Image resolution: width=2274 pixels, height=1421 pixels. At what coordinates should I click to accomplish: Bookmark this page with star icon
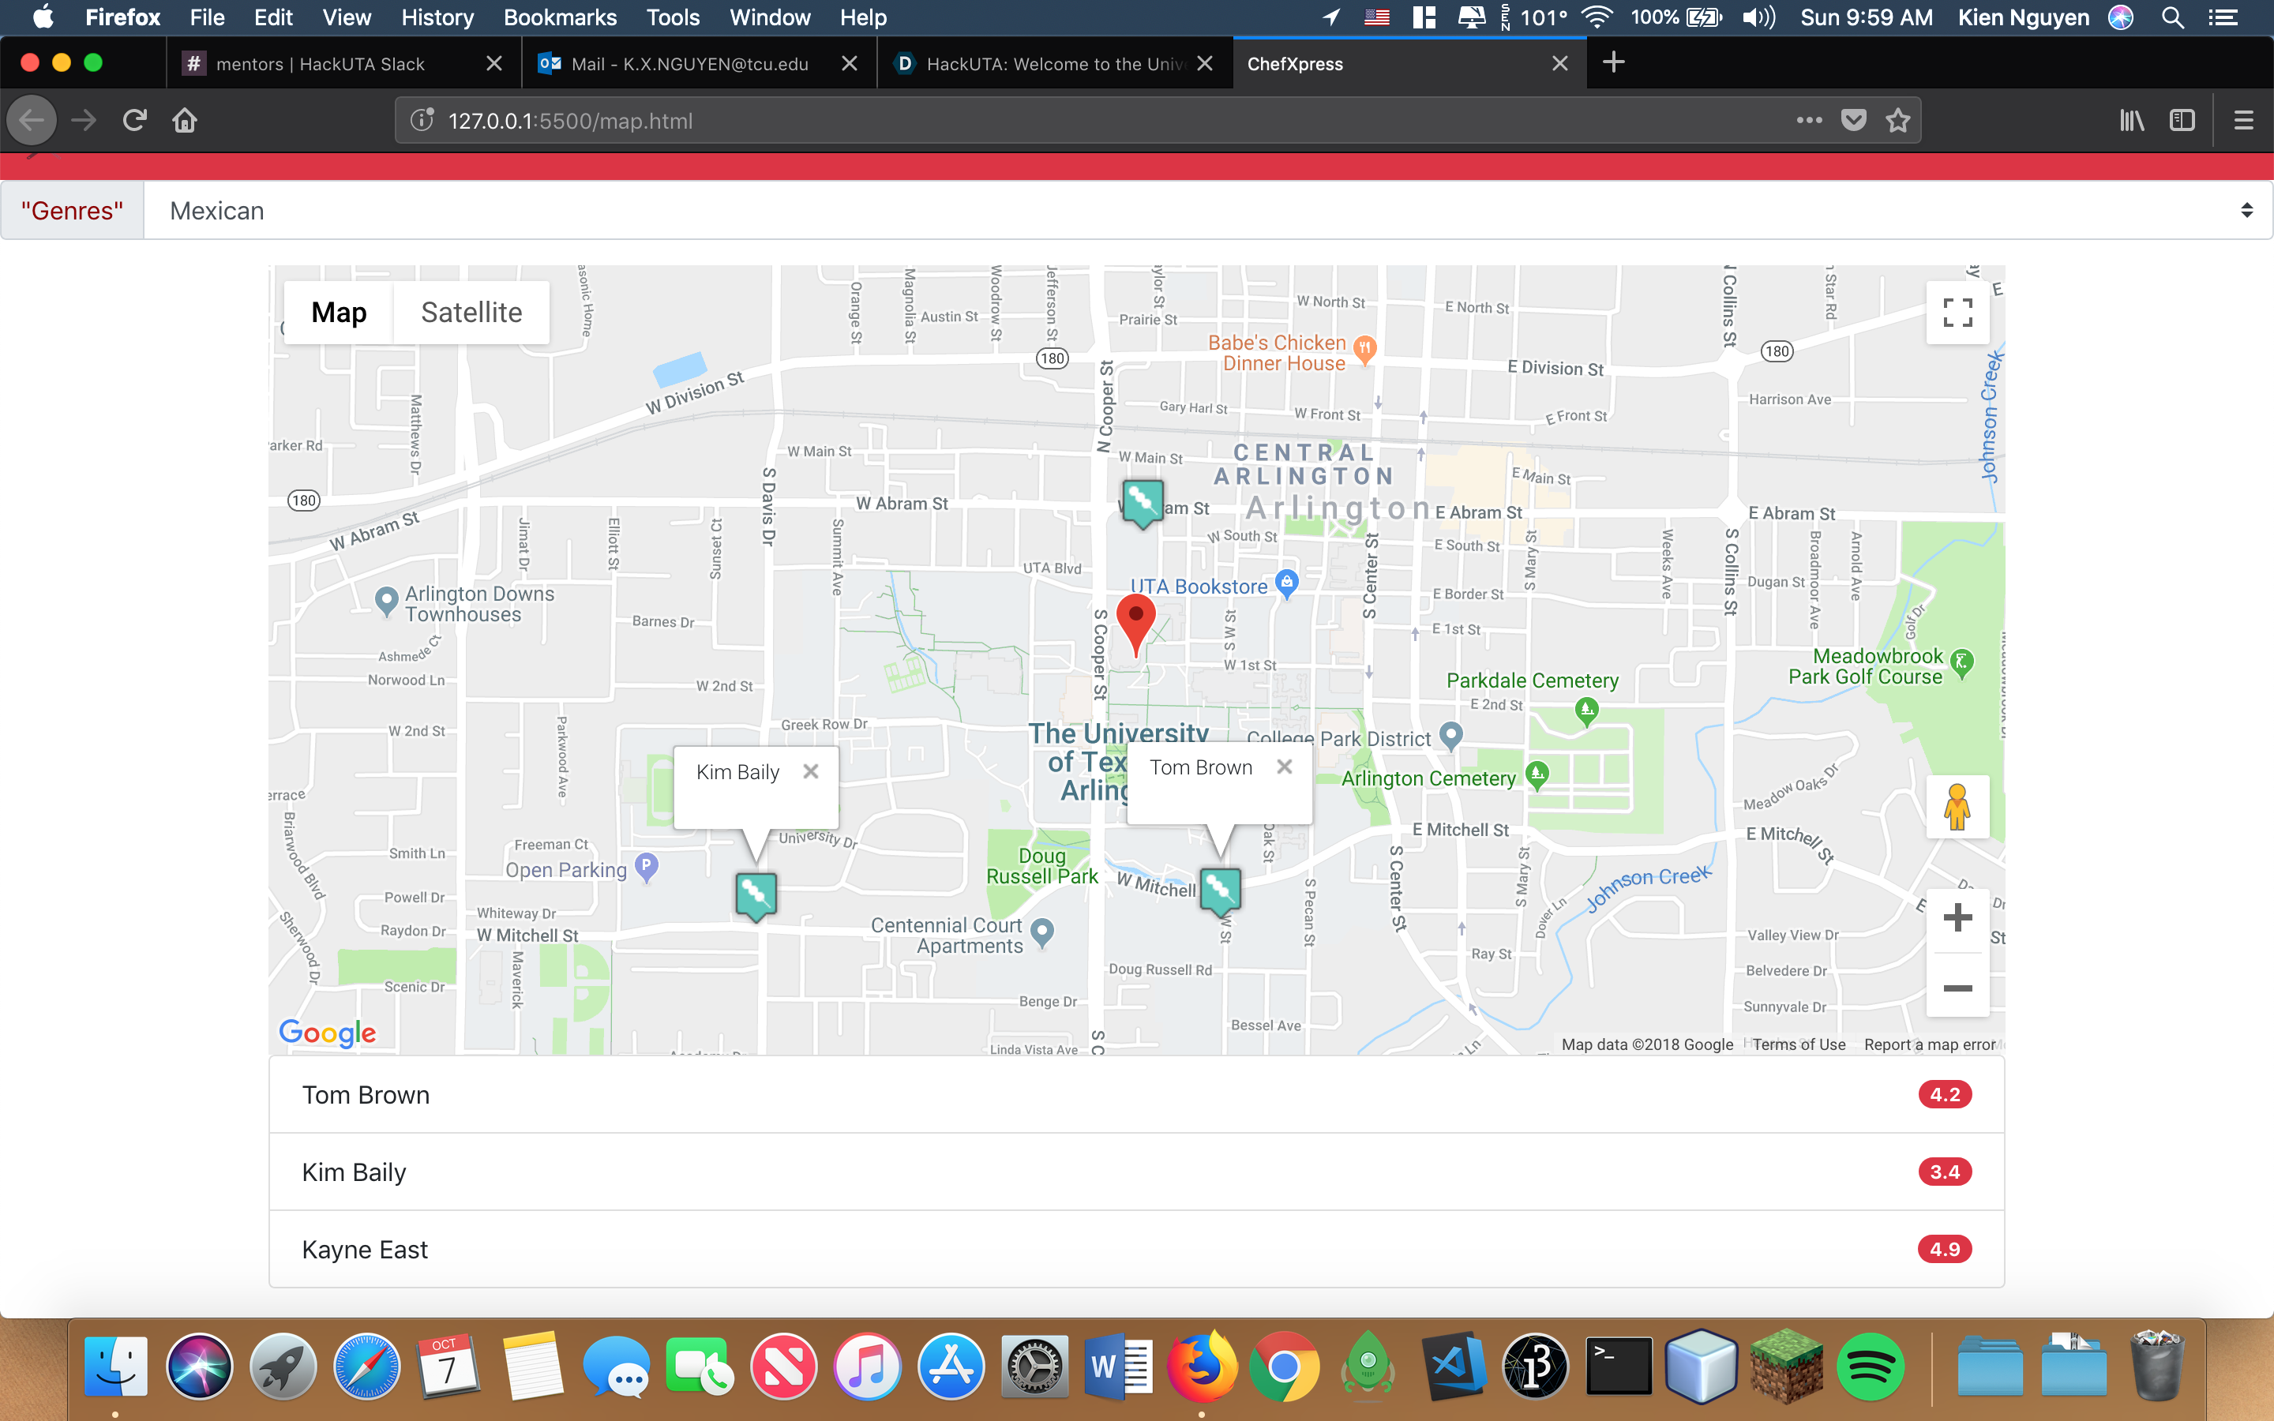pyautogui.click(x=1897, y=120)
